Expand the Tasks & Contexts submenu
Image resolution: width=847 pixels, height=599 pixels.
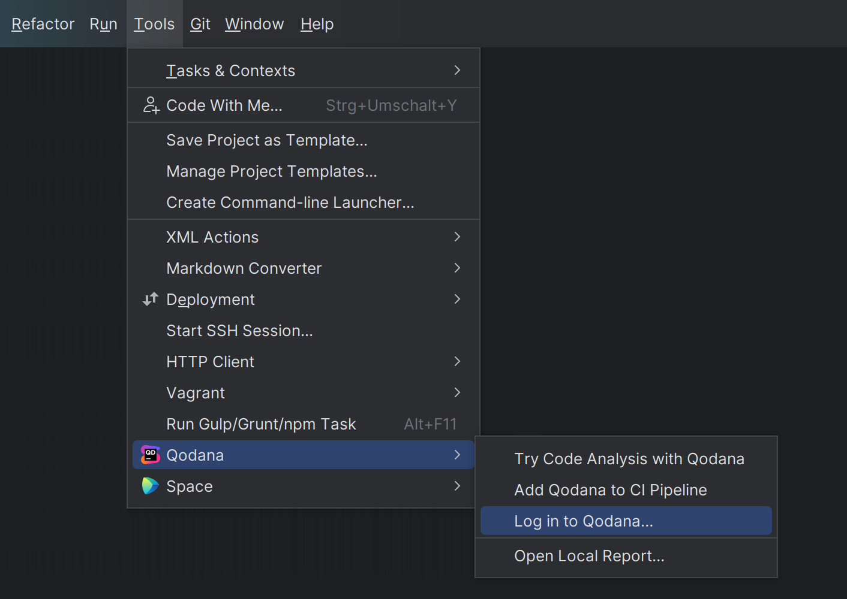tap(300, 70)
